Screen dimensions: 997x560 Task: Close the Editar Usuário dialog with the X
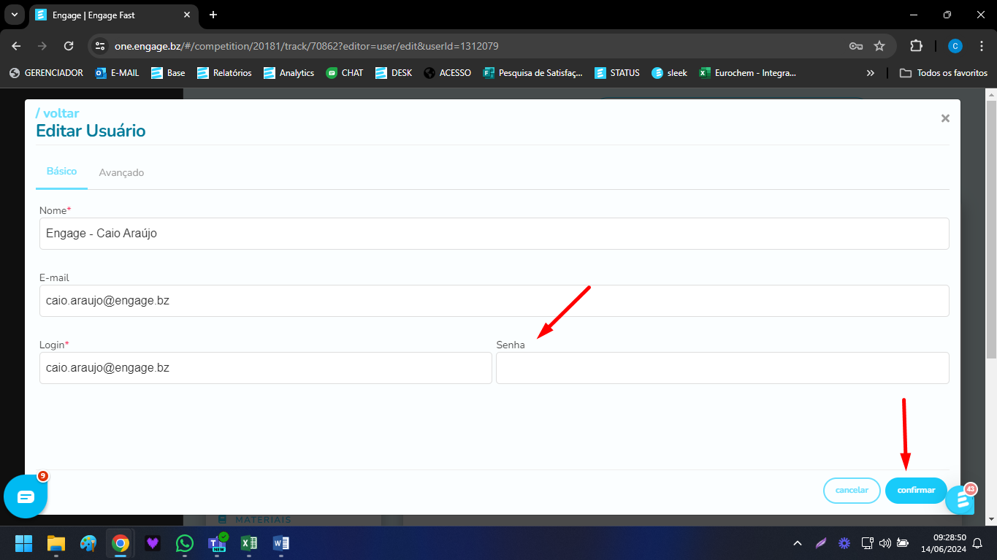pos(945,118)
